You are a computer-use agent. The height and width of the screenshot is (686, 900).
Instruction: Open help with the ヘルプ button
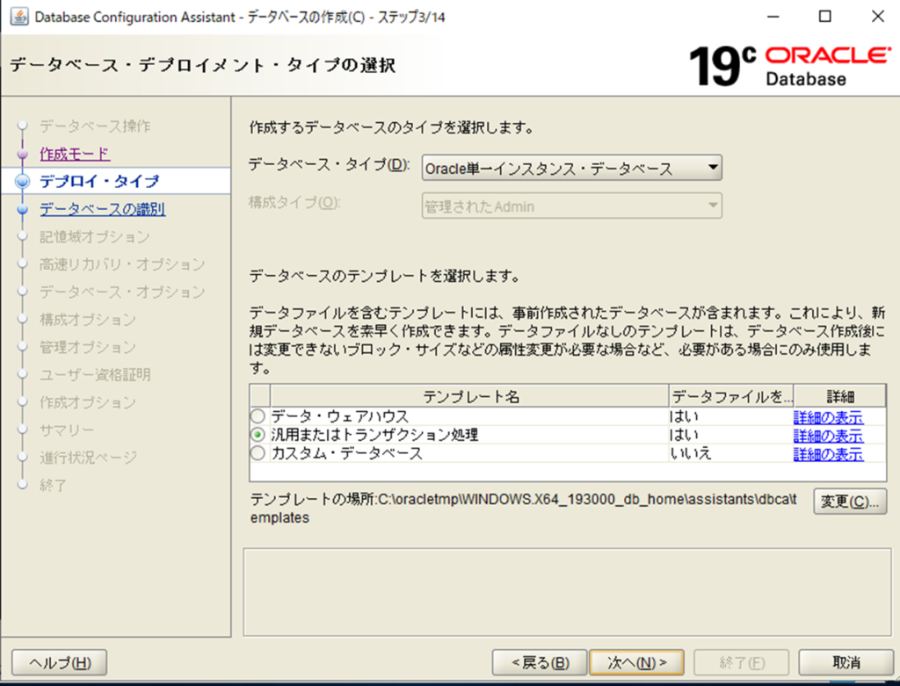tap(60, 662)
